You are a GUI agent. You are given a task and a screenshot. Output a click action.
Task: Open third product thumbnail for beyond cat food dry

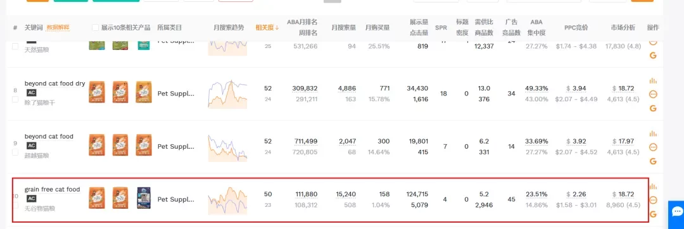point(144,92)
